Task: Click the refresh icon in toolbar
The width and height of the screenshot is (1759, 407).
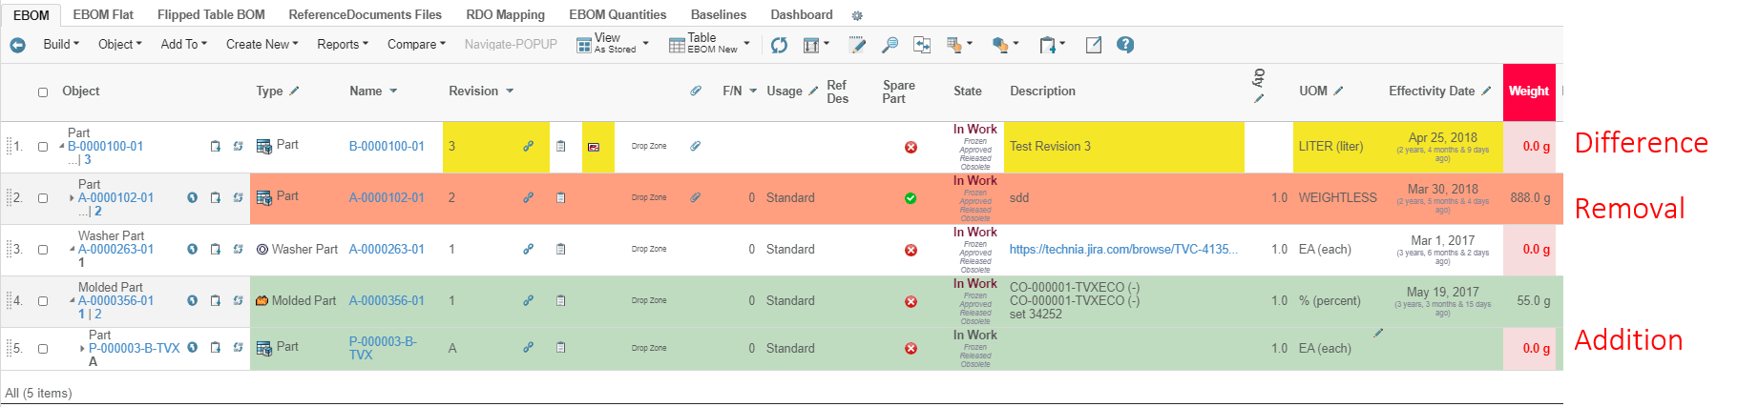Action: click(779, 45)
